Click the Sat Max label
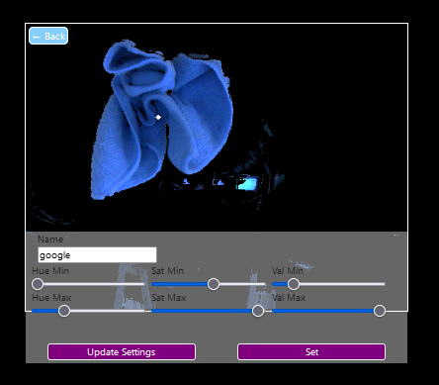 point(169,298)
